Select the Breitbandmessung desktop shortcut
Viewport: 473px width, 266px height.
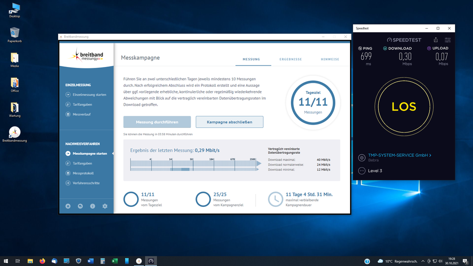14,134
